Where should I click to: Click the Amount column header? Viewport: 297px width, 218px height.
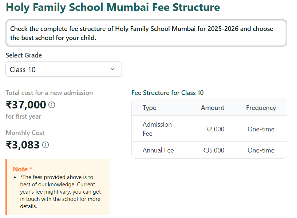click(213, 107)
